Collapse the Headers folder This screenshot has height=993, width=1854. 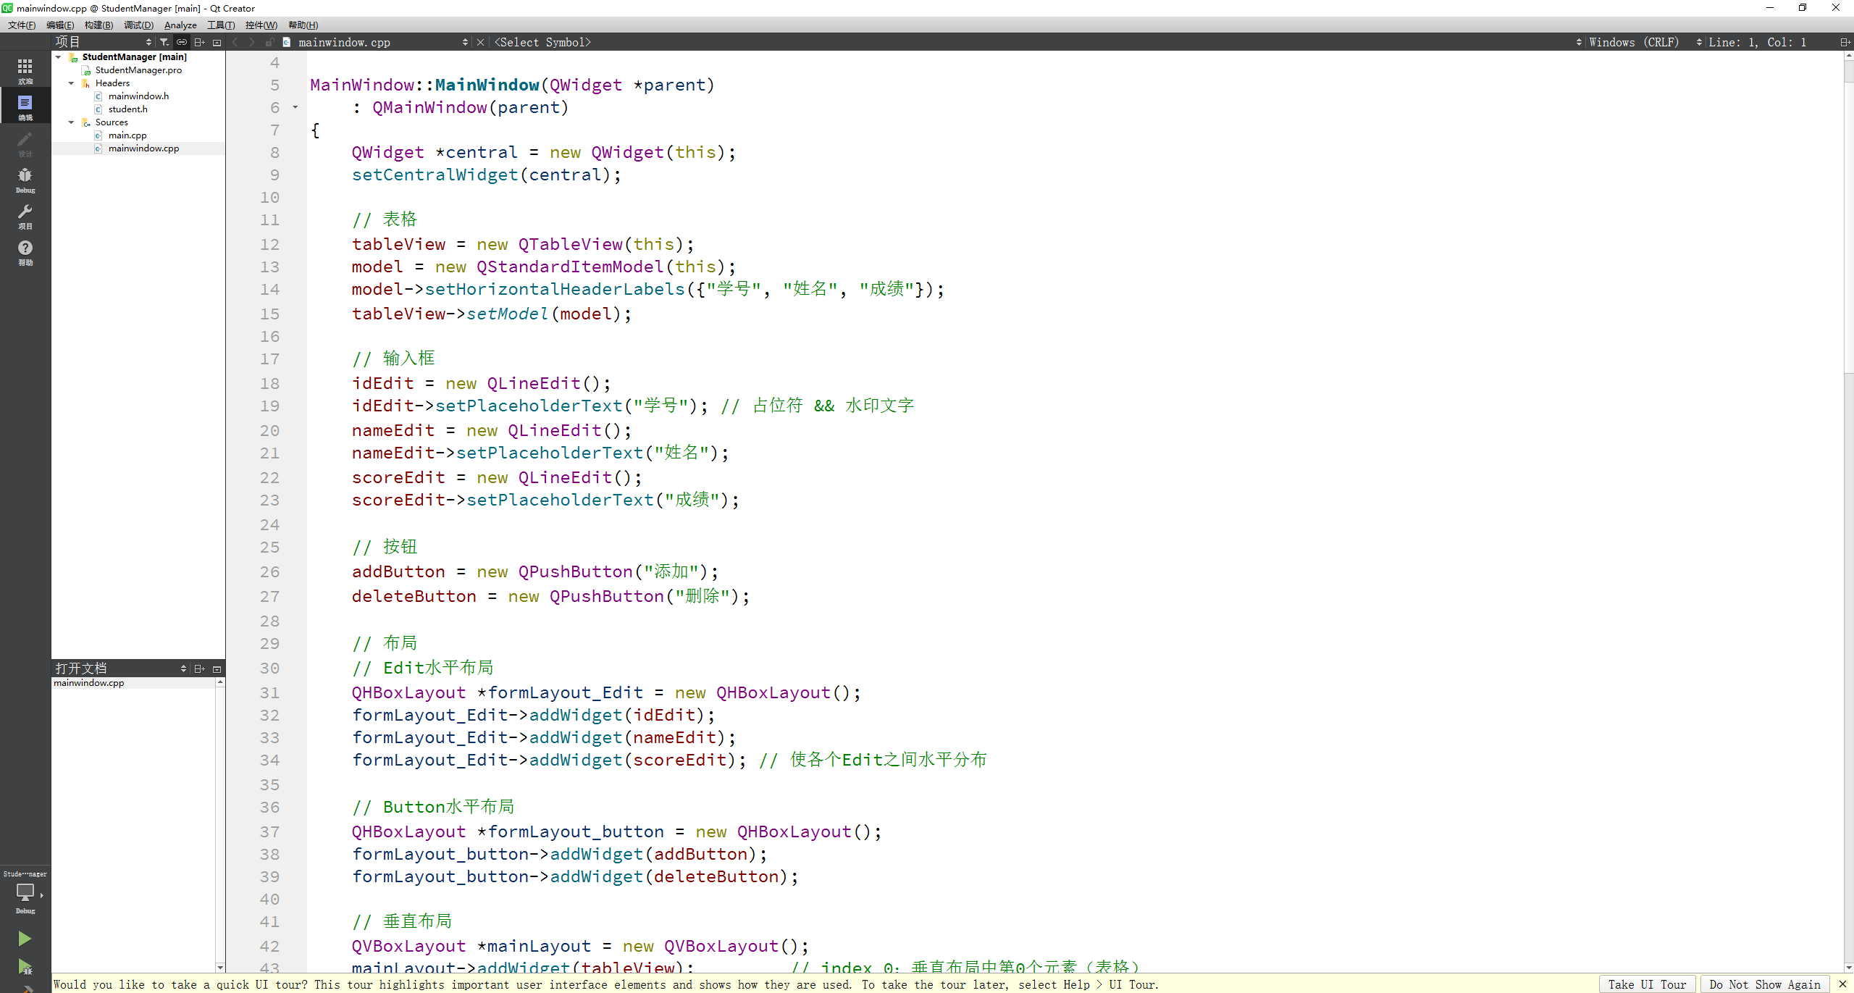(71, 83)
